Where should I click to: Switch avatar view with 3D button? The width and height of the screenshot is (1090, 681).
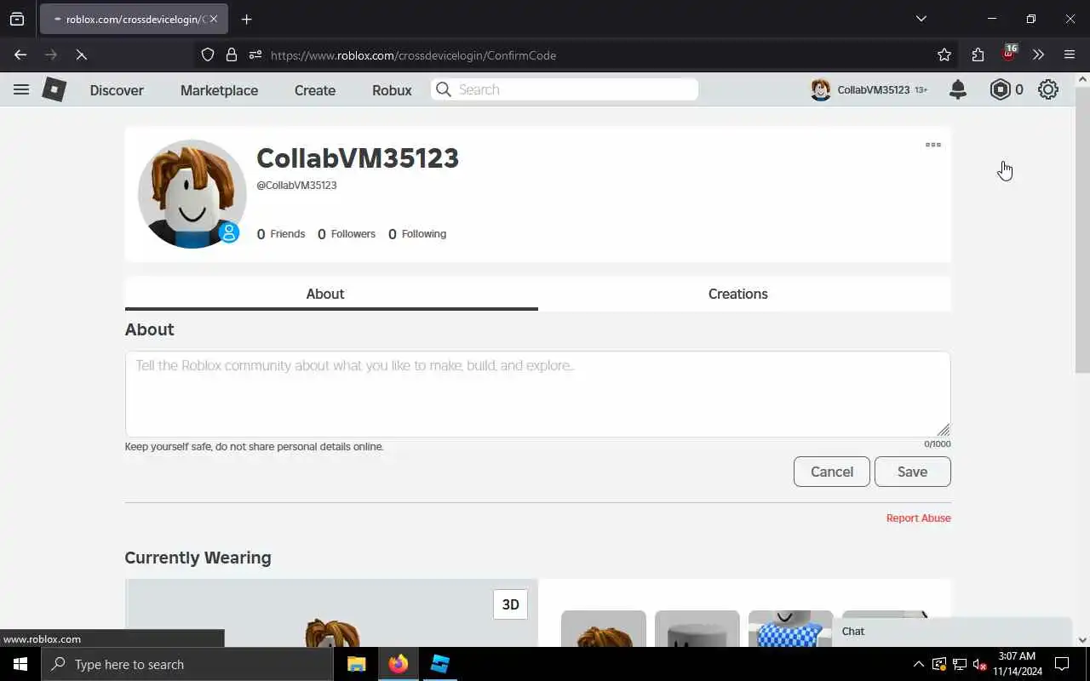pos(510,604)
